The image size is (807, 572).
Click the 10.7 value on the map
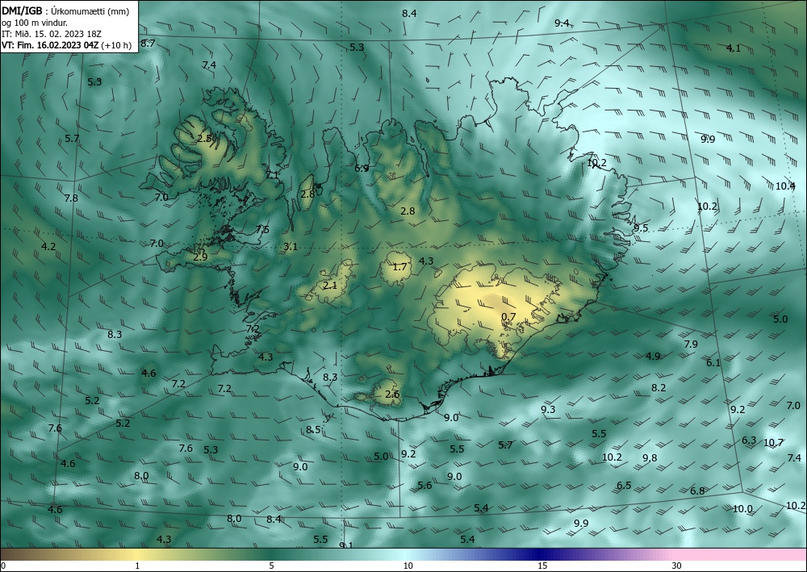773,442
